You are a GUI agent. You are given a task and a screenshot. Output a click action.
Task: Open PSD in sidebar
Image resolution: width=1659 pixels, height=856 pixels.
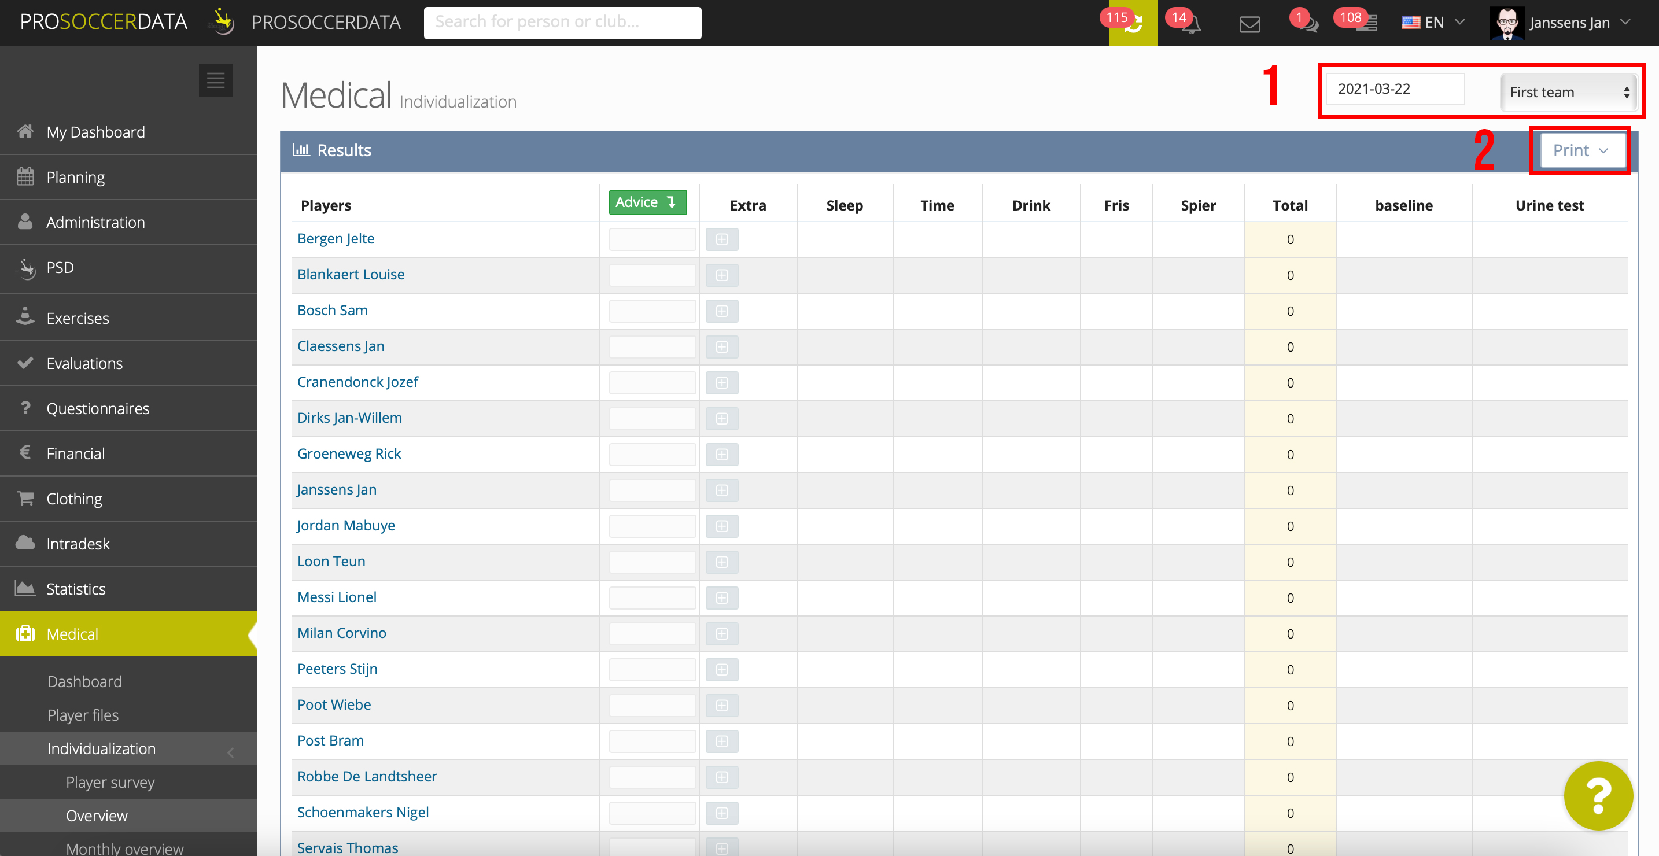129,267
